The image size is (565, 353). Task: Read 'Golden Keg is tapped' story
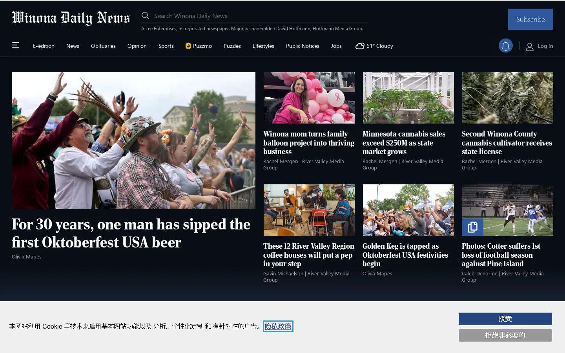405,255
